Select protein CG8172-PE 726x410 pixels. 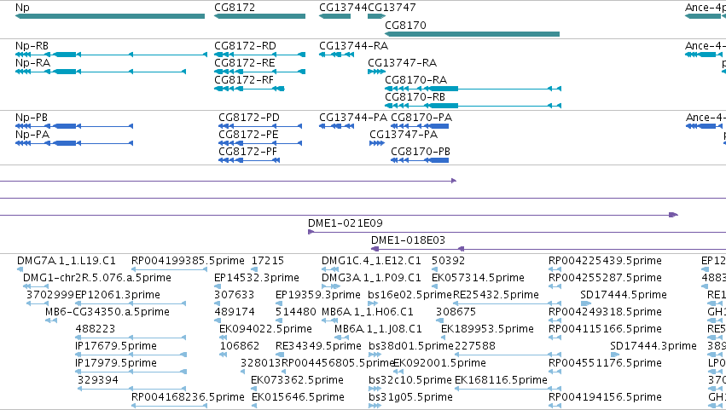pyautogui.click(x=260, y=143)
